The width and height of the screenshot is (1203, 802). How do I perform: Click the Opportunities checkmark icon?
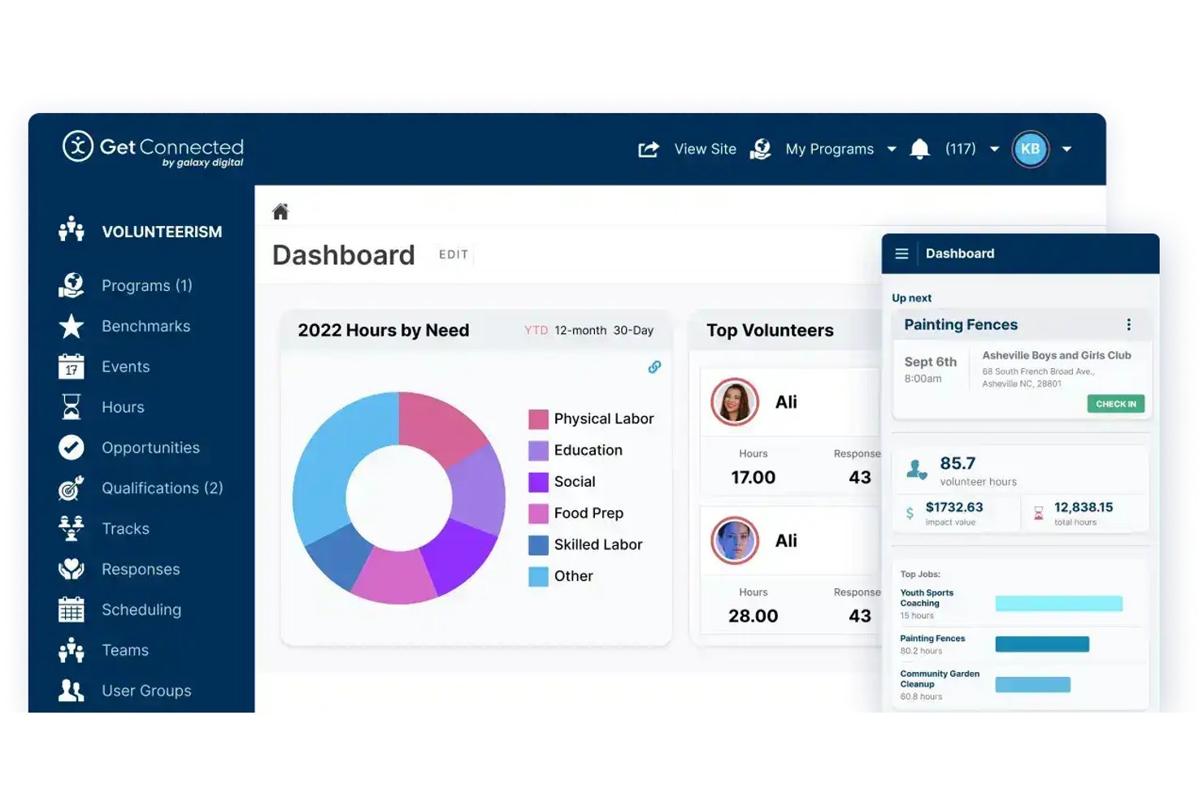[x=72, y=447]
